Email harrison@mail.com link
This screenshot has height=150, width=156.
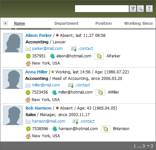[x=49, y=121]
